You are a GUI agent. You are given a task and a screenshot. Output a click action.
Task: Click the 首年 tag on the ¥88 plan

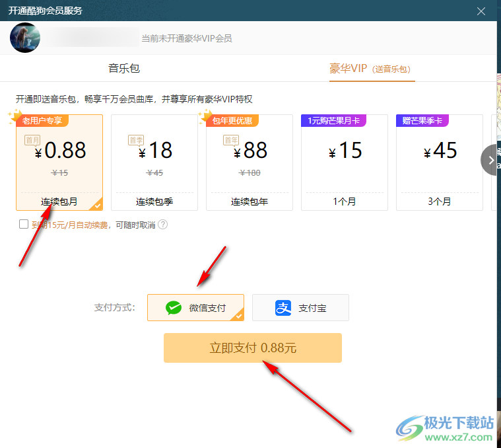[x=231, y=140]
